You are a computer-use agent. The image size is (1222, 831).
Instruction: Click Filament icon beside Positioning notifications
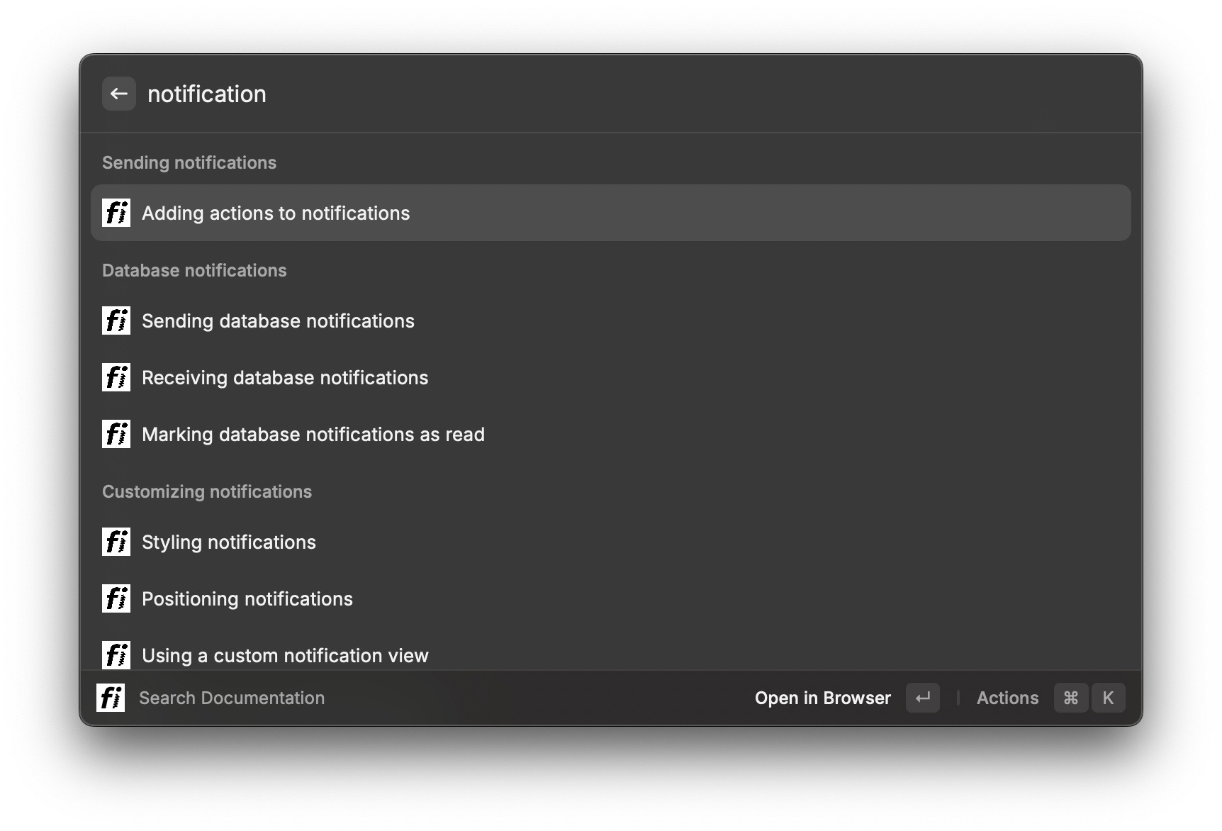click(116, 598)
